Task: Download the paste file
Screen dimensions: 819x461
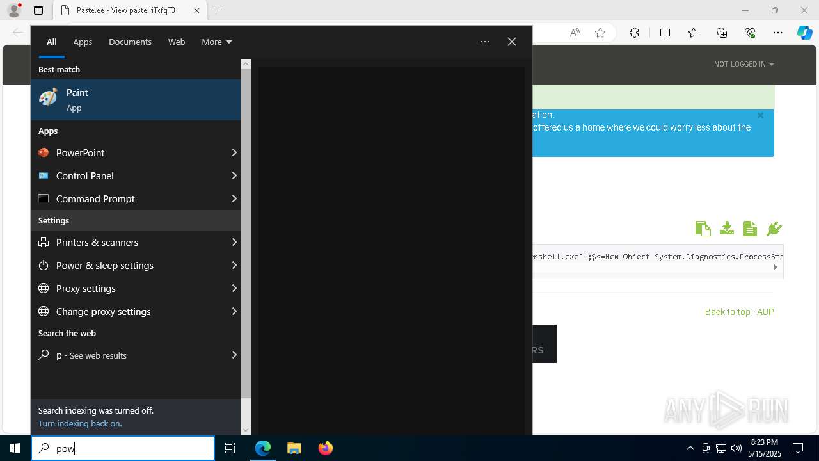Action: [726, 229]
